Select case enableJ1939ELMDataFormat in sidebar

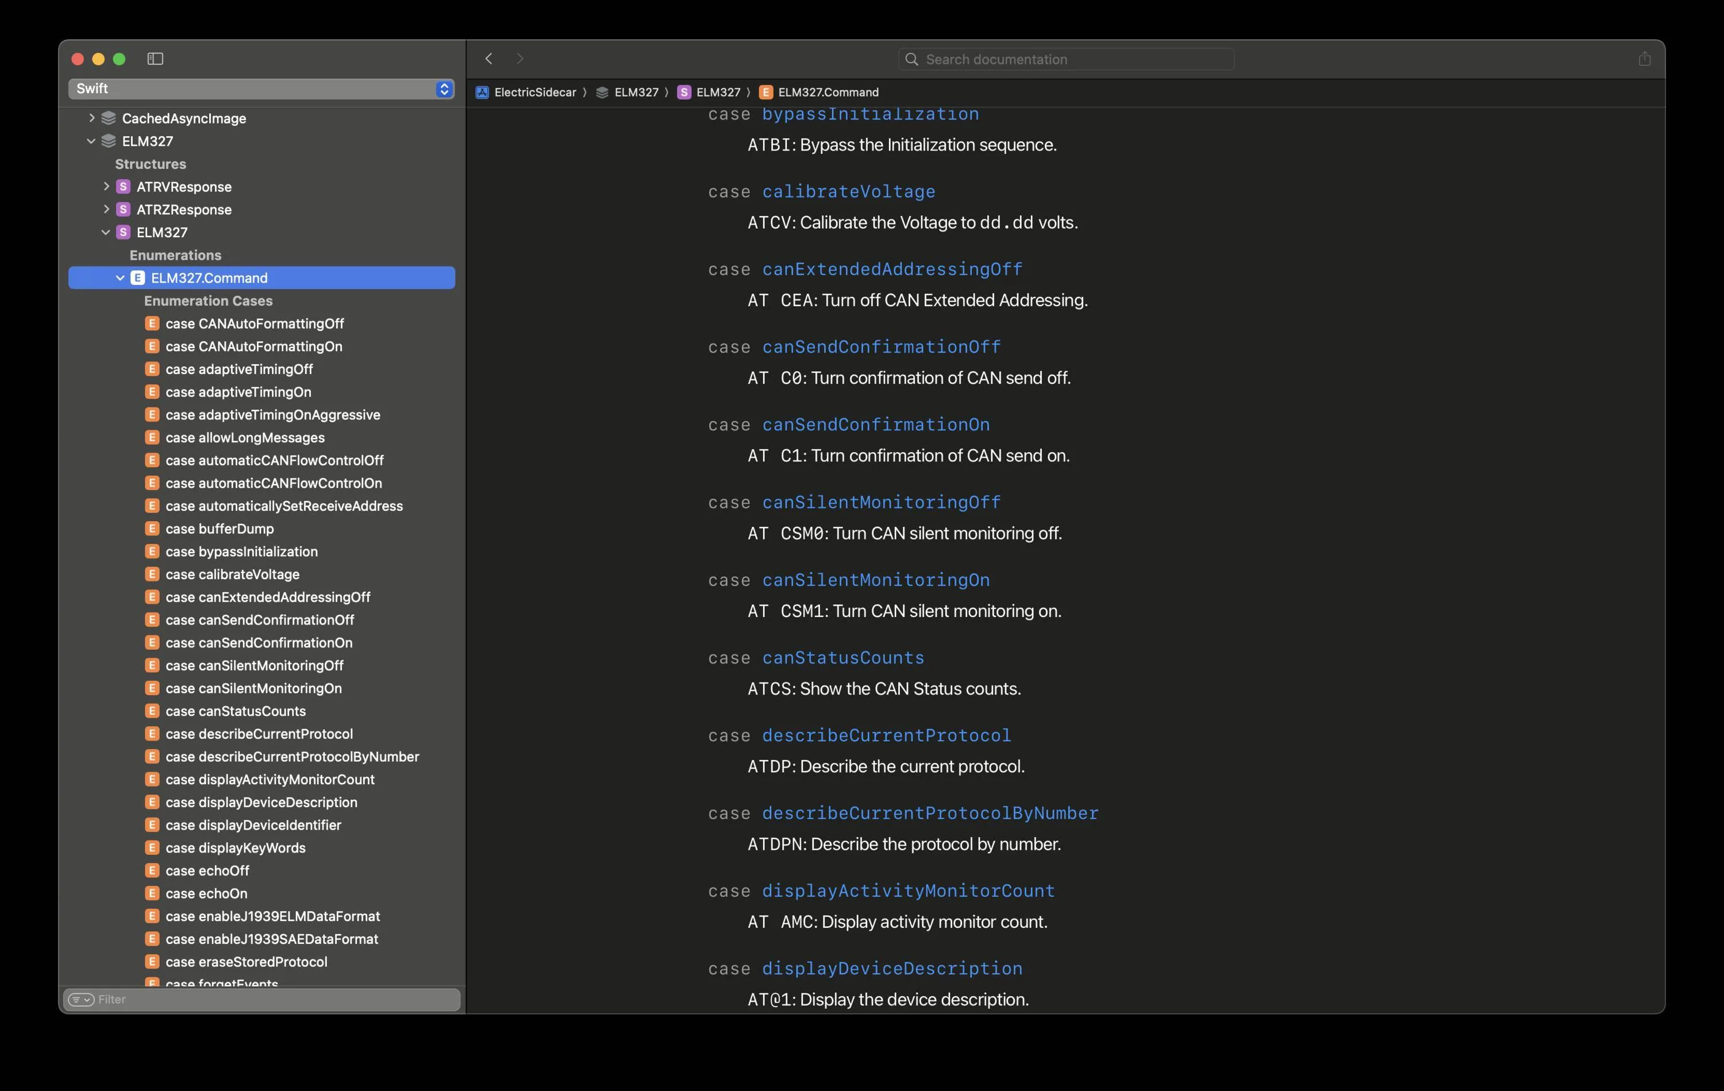tap(273, 916)
